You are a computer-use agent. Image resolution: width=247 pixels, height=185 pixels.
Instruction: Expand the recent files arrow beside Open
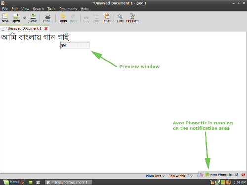coord(24,18)
